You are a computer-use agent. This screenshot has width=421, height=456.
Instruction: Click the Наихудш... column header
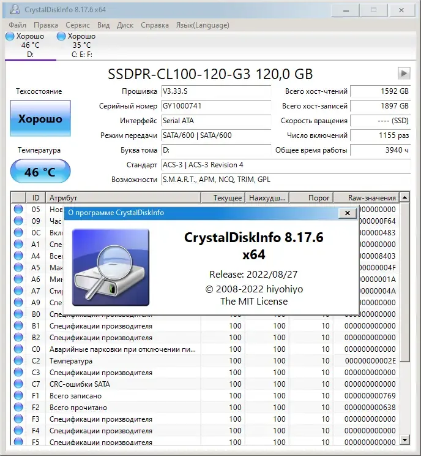(x=267, y=198)
